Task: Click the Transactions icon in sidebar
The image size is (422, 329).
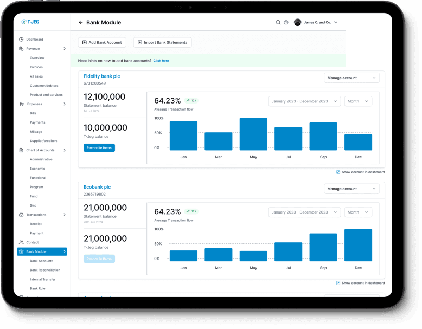Action: click(21, 215)
